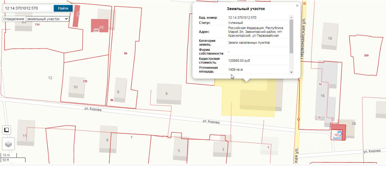Click building label 2Б
This screenshot has height=171, width=386.
pyautogui.click(x=354, y=123)
